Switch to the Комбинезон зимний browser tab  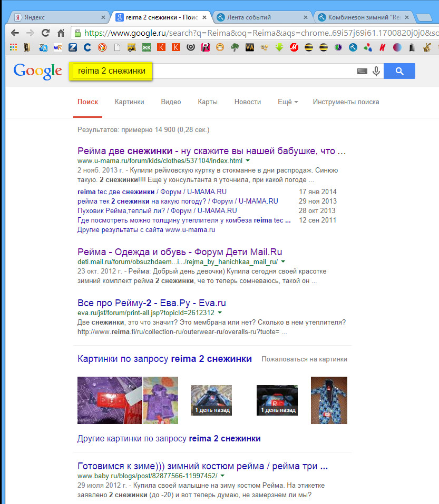pos(364,17)
